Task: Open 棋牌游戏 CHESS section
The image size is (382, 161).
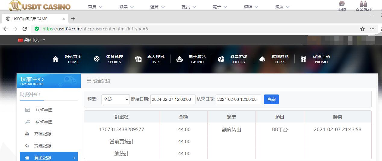Action: pyautogui.click(x=280, y=59)
